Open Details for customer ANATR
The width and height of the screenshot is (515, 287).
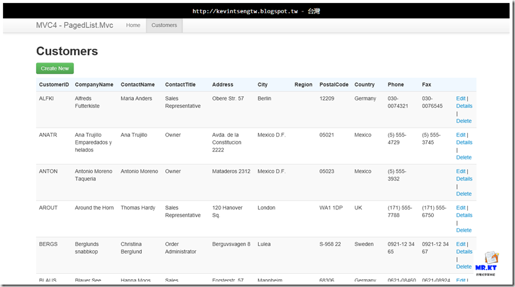(464, 142)
